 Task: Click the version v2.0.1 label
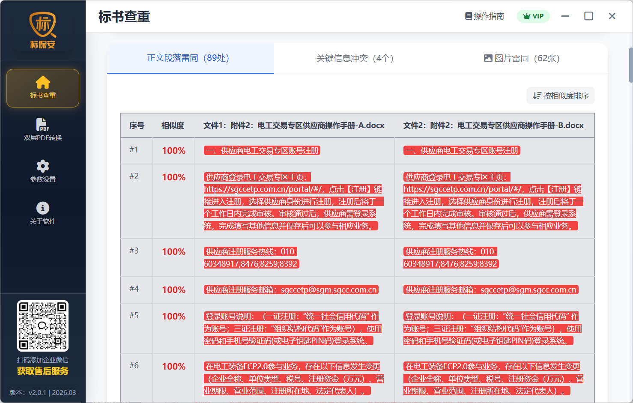point(43,392)
